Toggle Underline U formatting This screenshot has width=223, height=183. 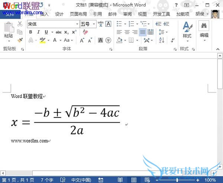point(46,32)
